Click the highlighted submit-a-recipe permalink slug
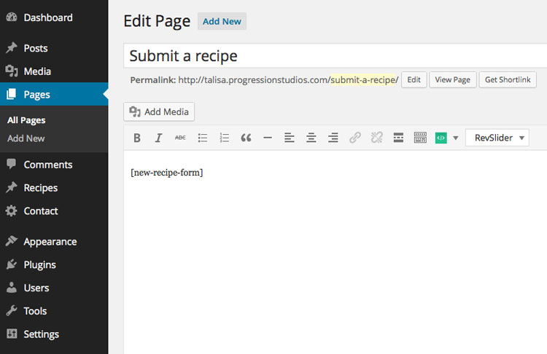 point(362,80)
